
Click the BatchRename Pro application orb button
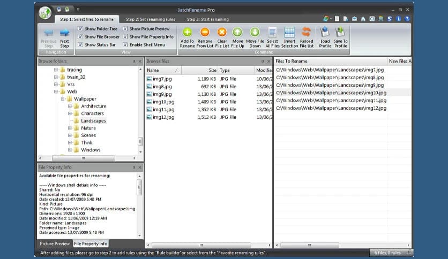coord(45,13)
